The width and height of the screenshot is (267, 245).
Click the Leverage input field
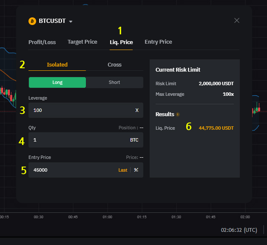click(81, 110)
